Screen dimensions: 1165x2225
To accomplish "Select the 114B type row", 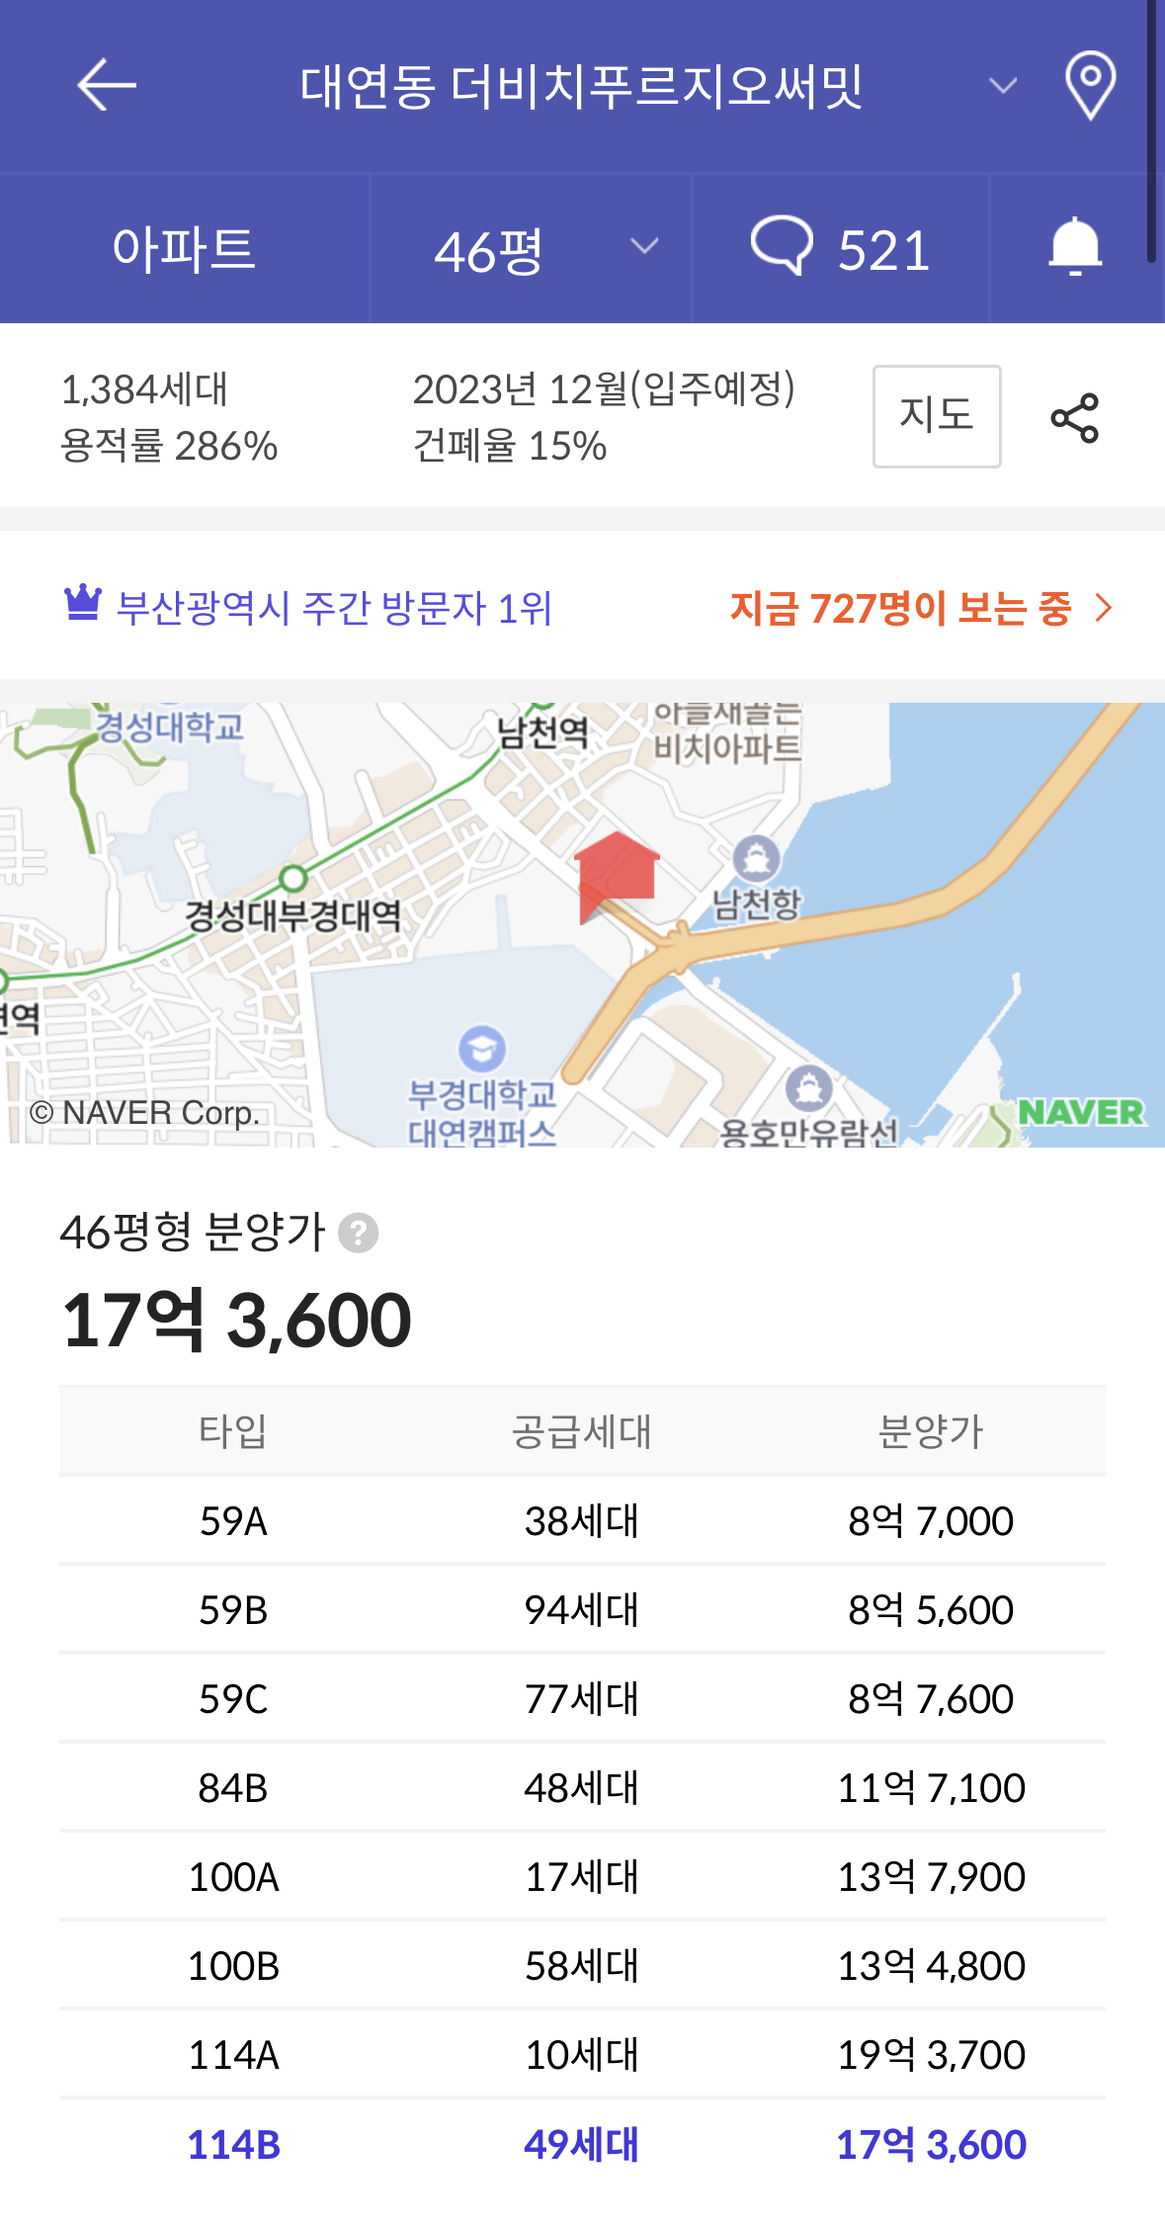I will 581,2144.
